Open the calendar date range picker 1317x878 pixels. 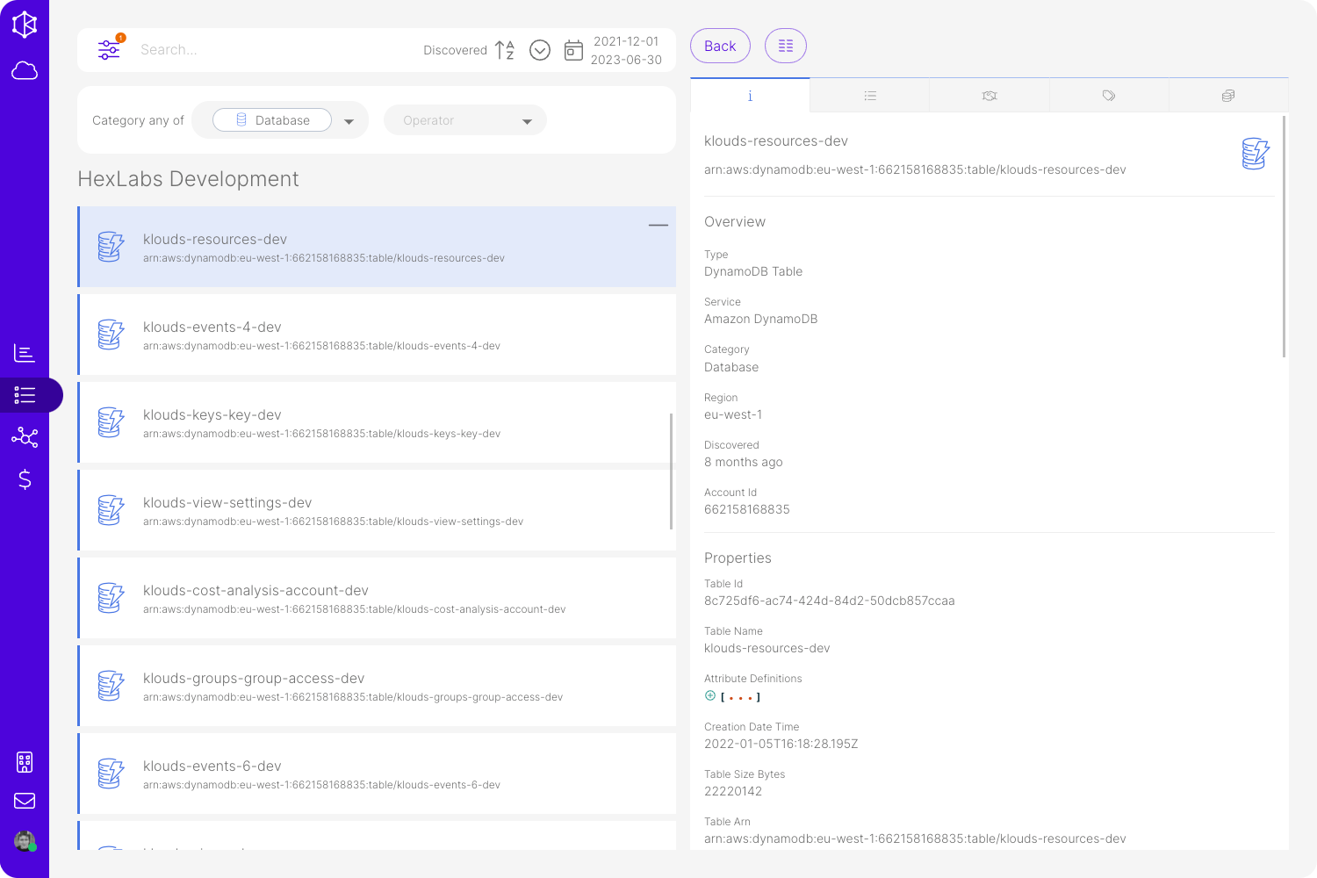pos(573,50)
